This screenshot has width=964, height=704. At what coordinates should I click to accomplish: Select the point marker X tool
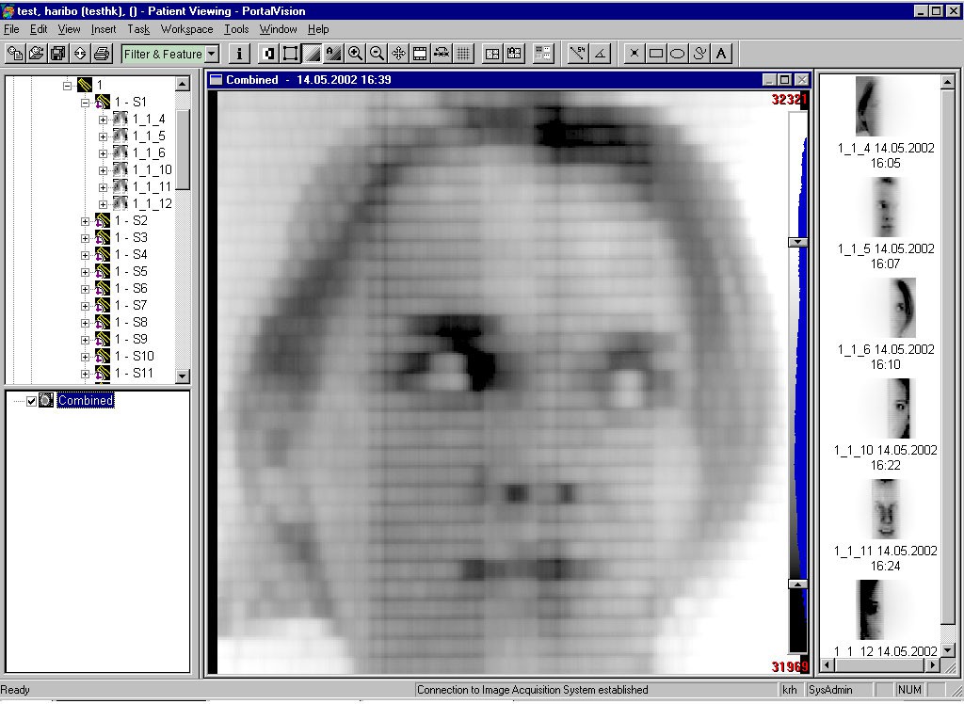635,54
